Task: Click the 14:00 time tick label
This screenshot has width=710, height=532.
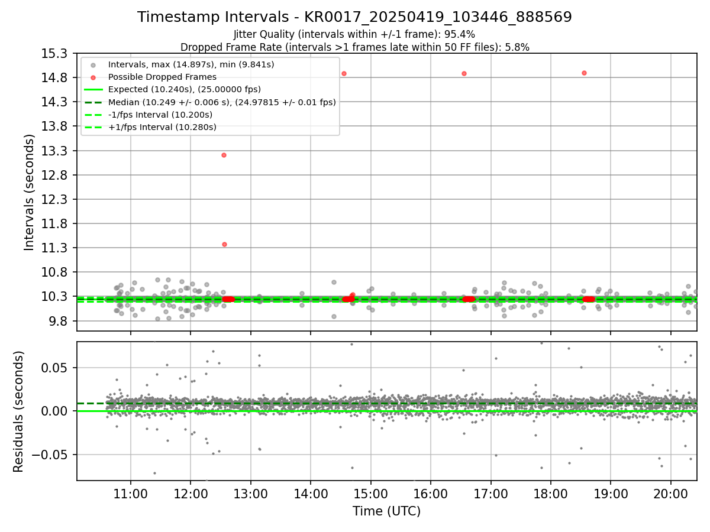Action: pos(311,494)
